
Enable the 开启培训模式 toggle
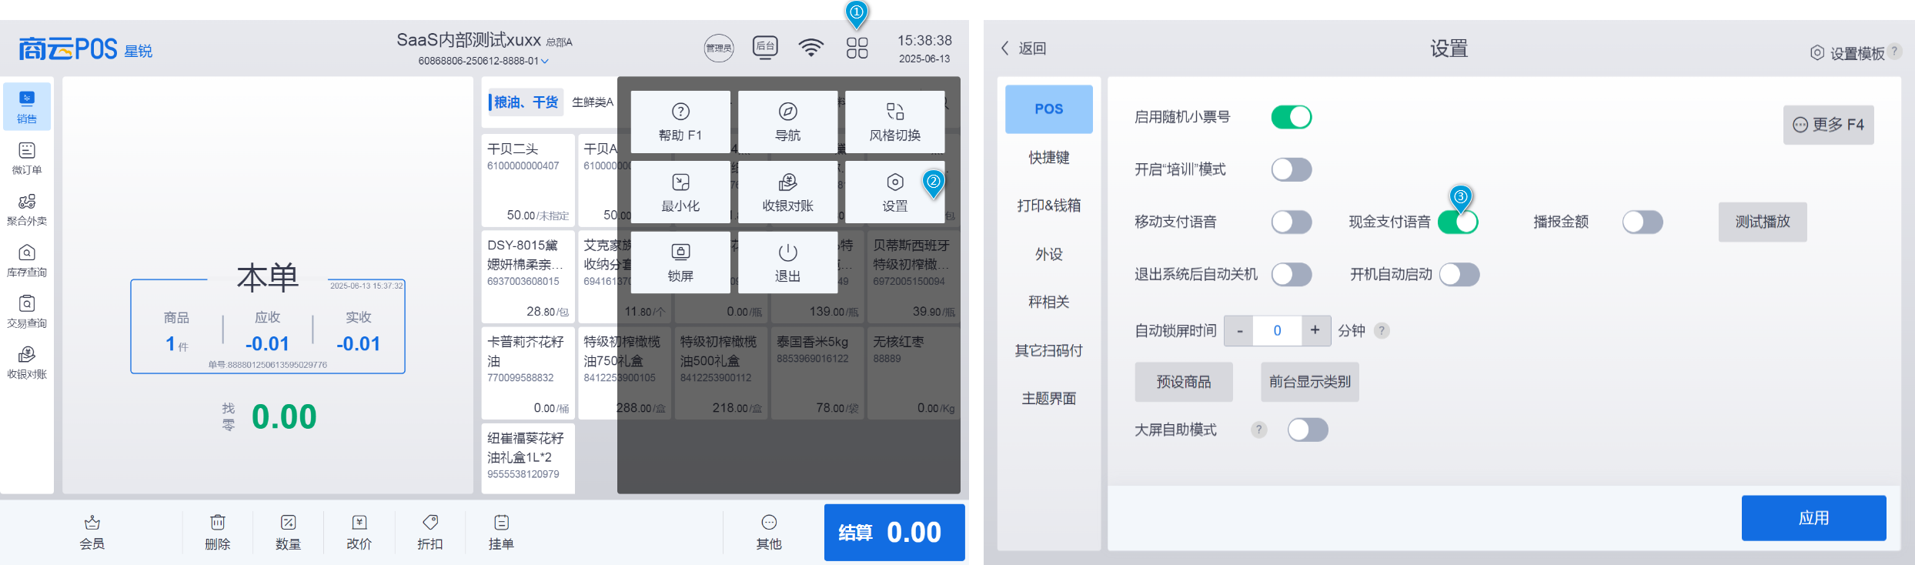pyautogui.click(x=1291, y=169)
